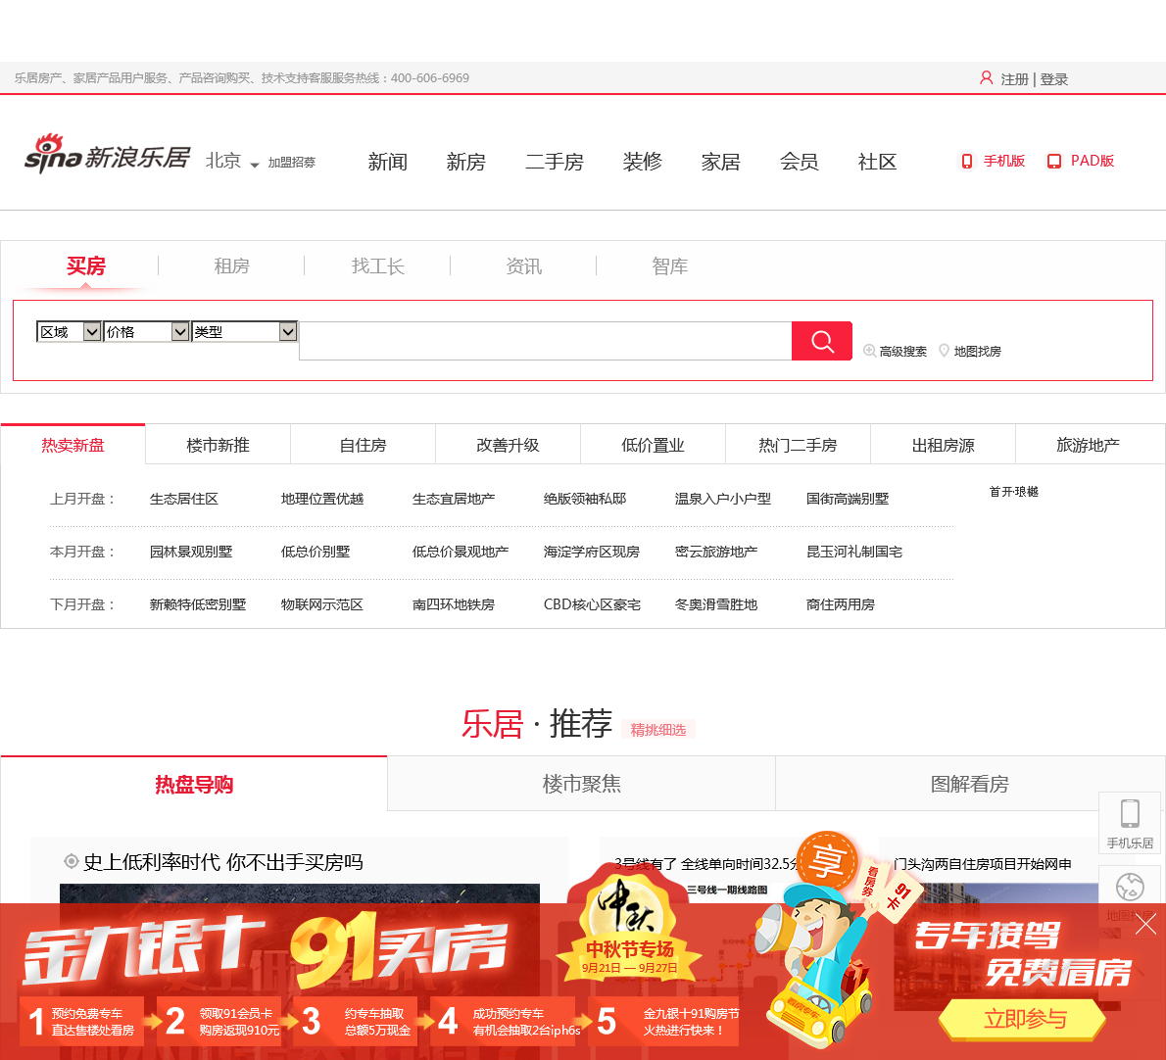Switch to the 资讯 search tab
Viewport: 1166px width, 1060px height.
point(523,266)
